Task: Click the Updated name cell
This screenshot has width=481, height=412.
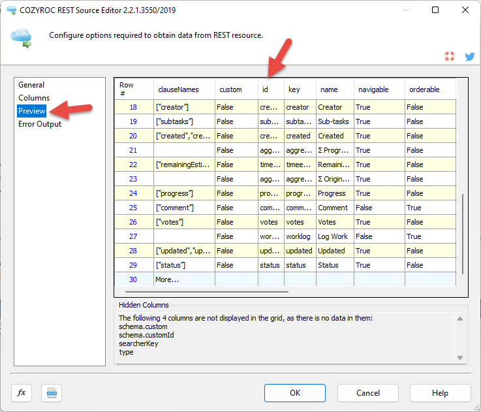Action: [x=335, y=251]
